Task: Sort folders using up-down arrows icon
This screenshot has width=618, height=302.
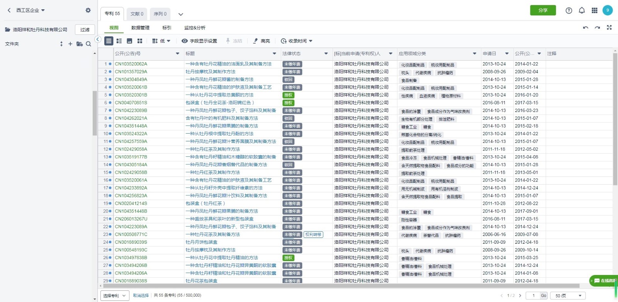Action: coord(61,44)
